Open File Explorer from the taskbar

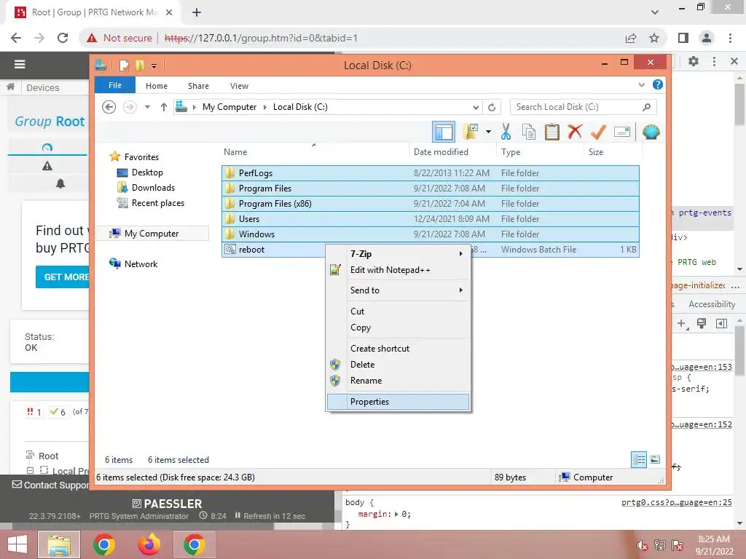pyautogui.click(x=59, y=544)
